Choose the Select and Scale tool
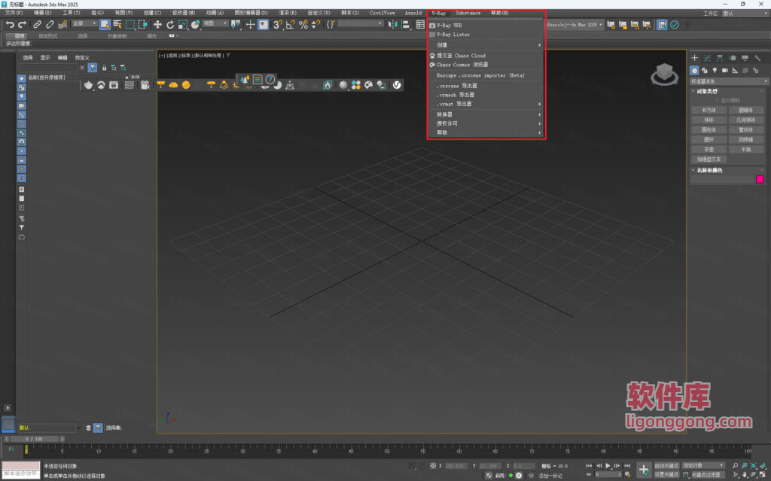The image size is (771, 481). pyautogui.click(x=183, y=25)
